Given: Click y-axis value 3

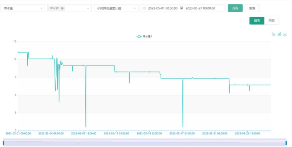Looking at the screenshot, I should click(16, 113).
